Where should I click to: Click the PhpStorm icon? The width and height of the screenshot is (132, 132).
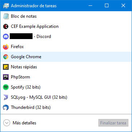click(x=6, y=77)
